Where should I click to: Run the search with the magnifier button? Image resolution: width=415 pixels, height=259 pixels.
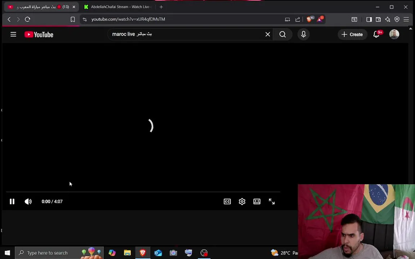tap(282, 35)
